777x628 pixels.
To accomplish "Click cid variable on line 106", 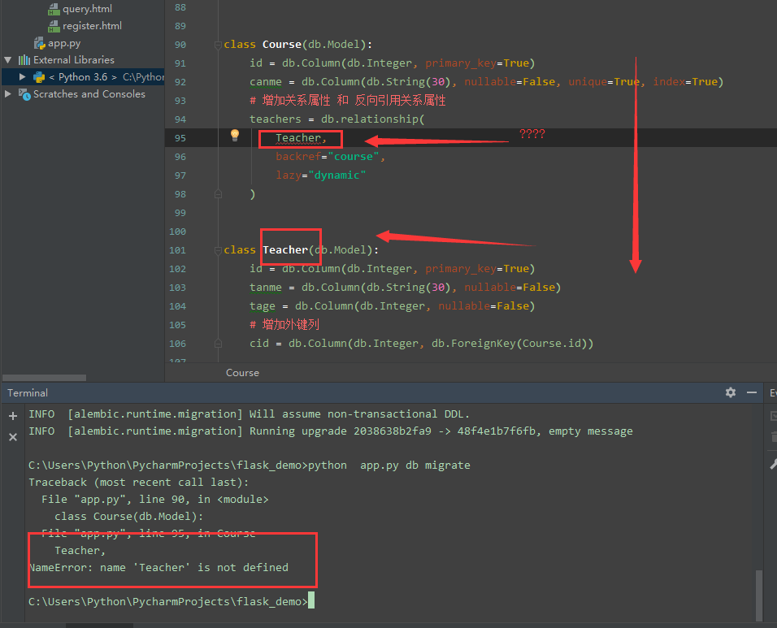I will coord(259,343).
